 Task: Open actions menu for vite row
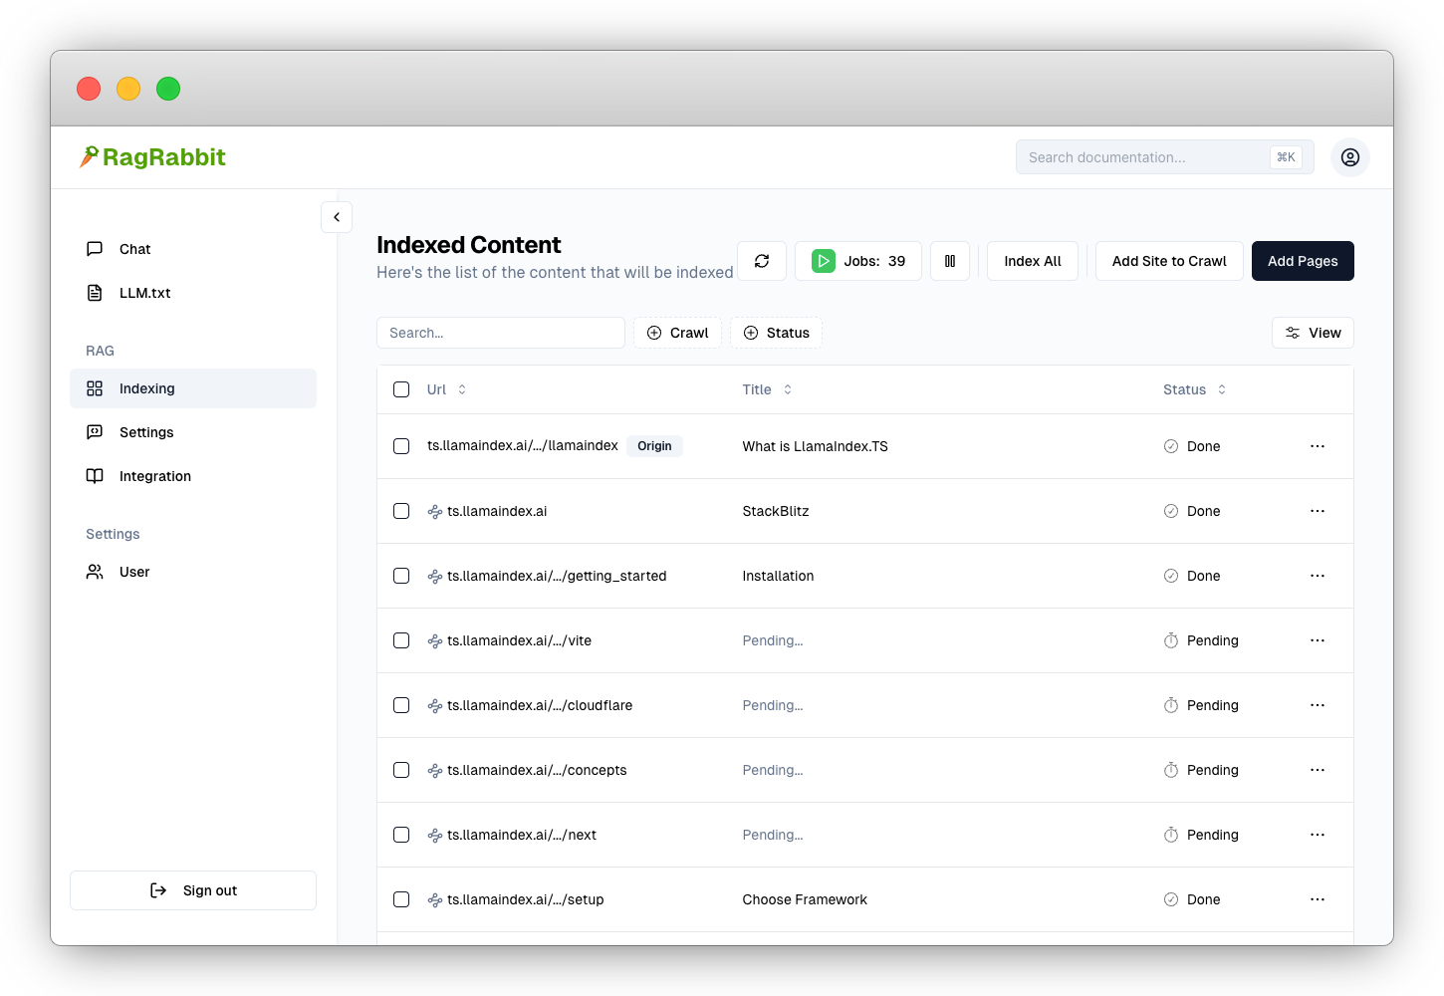(x=1318, y=640)
